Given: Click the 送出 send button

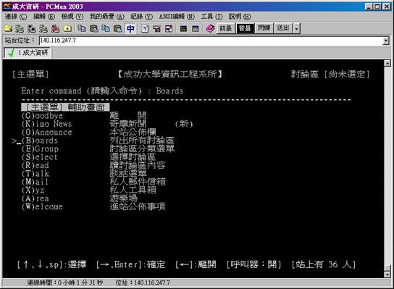Looking at the screenshot, I should [x=283, y=28].
